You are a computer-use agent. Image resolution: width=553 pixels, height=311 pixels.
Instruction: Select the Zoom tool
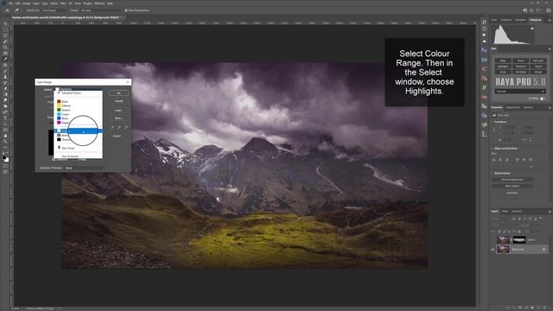[5, 142]
